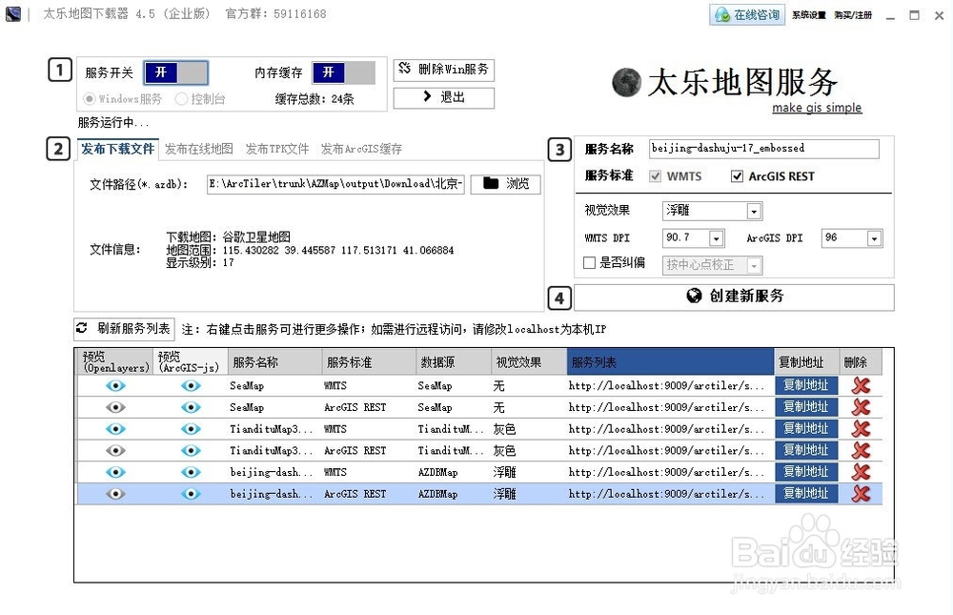The image size is (953, 615).
Task: Open the make gis simple link
Action: [817, 108]
